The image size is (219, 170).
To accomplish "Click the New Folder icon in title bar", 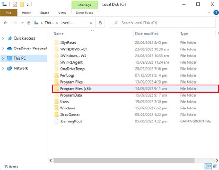I will pyautogui.click(x=22, y=4).
